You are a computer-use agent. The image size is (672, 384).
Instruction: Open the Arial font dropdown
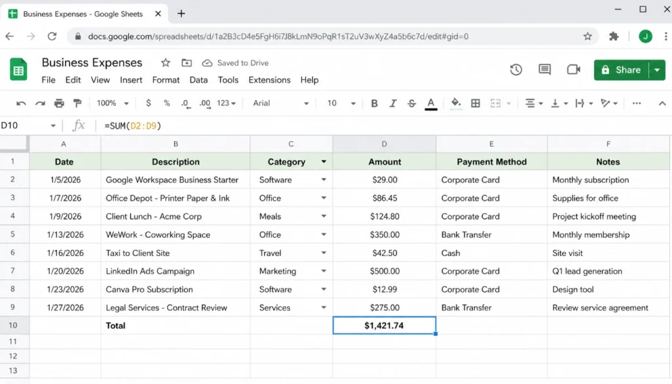(281, 103)
